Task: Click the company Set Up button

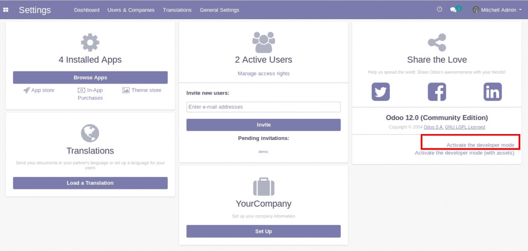Action: point(264,231)
